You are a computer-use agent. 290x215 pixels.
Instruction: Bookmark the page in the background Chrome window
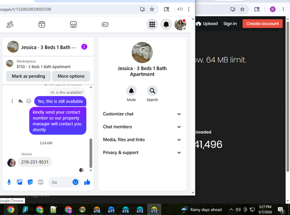pyautogui.click(x=242, y=9)
